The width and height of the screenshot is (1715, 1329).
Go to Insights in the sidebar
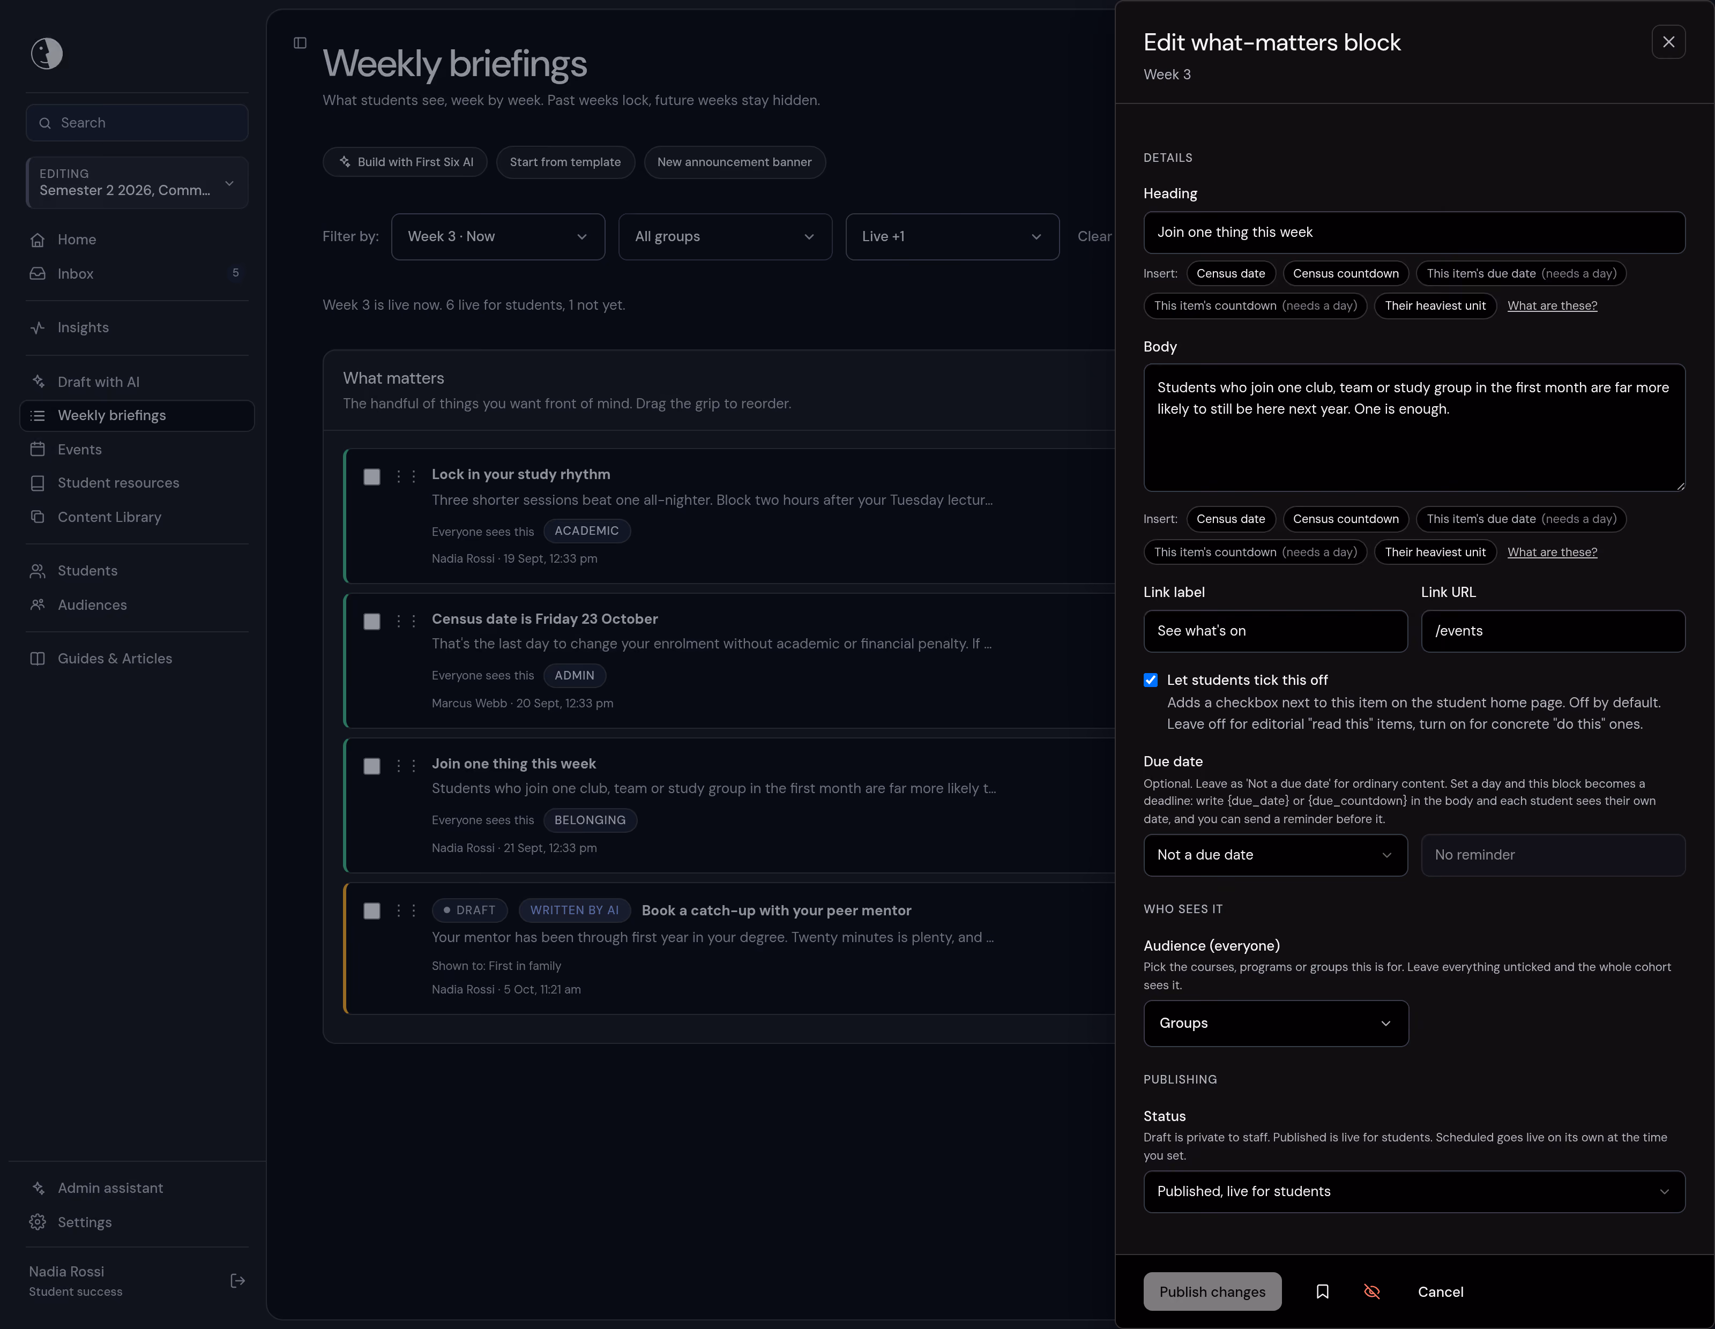[137, 327]
